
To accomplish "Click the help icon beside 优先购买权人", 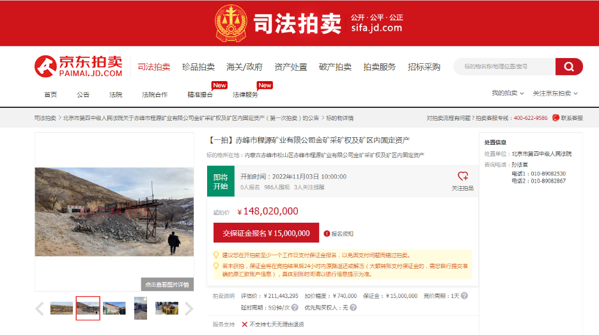I will point(353,307).
